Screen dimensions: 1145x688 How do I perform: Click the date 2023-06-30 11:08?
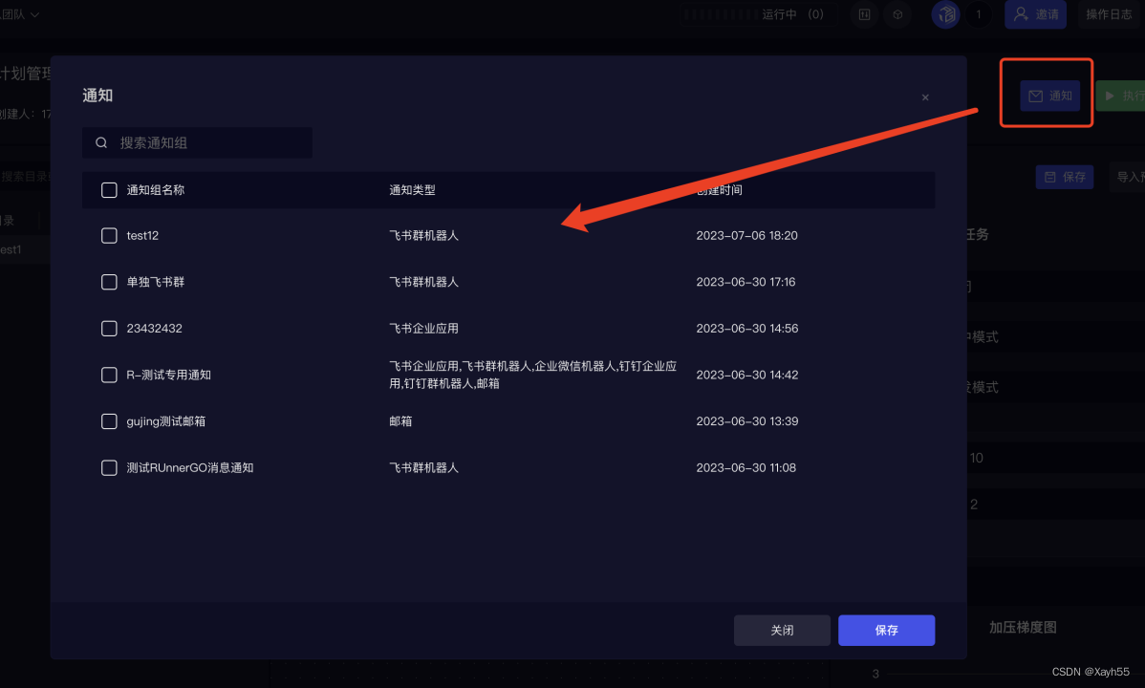click(x=746, y=467)
